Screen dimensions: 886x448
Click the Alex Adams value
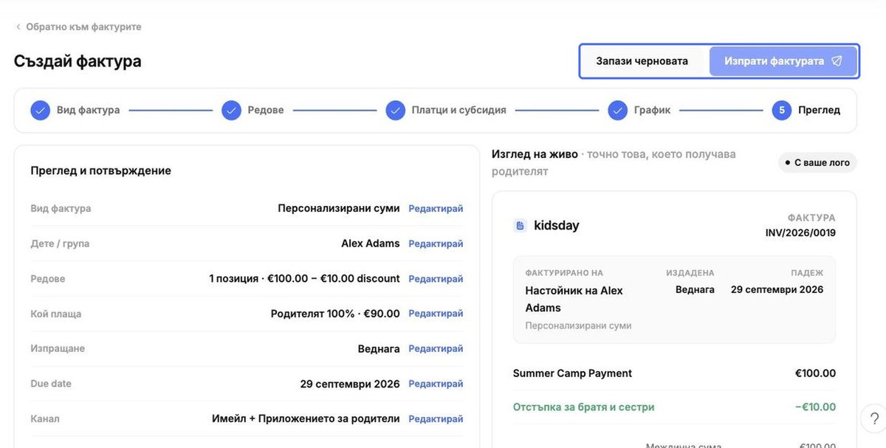(371, 244)
